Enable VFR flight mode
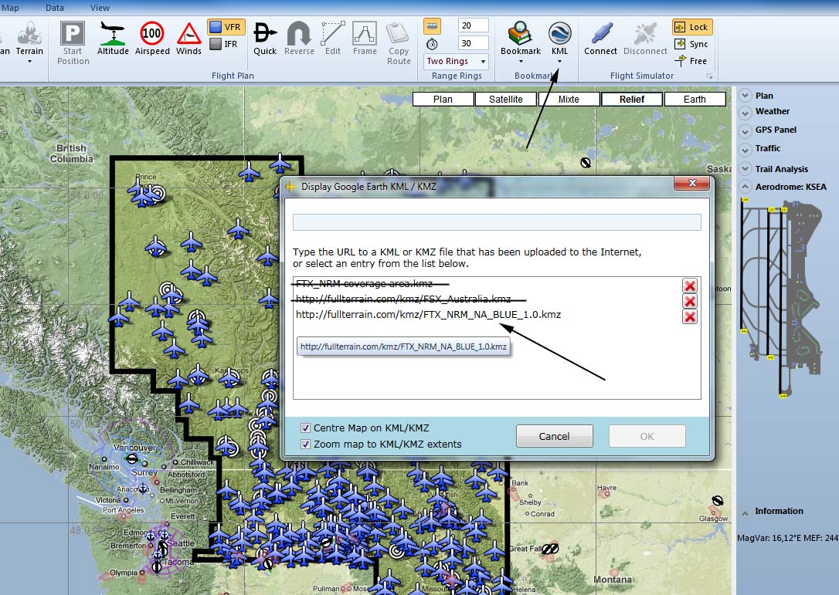 pyautogui.click(x=226, y=27)
